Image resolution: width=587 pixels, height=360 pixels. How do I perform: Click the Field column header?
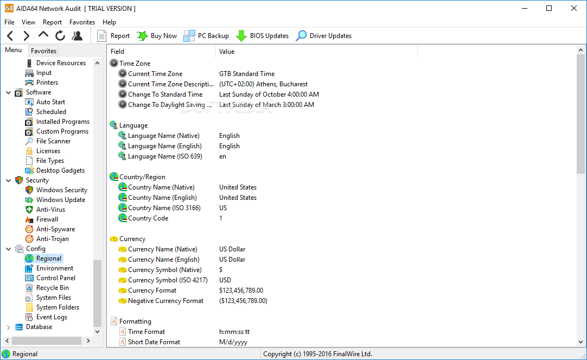161,52
